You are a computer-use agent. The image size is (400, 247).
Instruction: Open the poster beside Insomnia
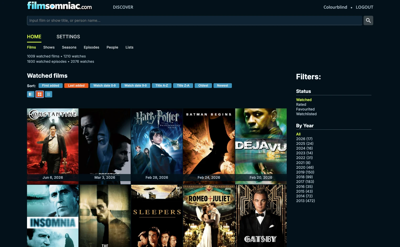click(105, 216)
